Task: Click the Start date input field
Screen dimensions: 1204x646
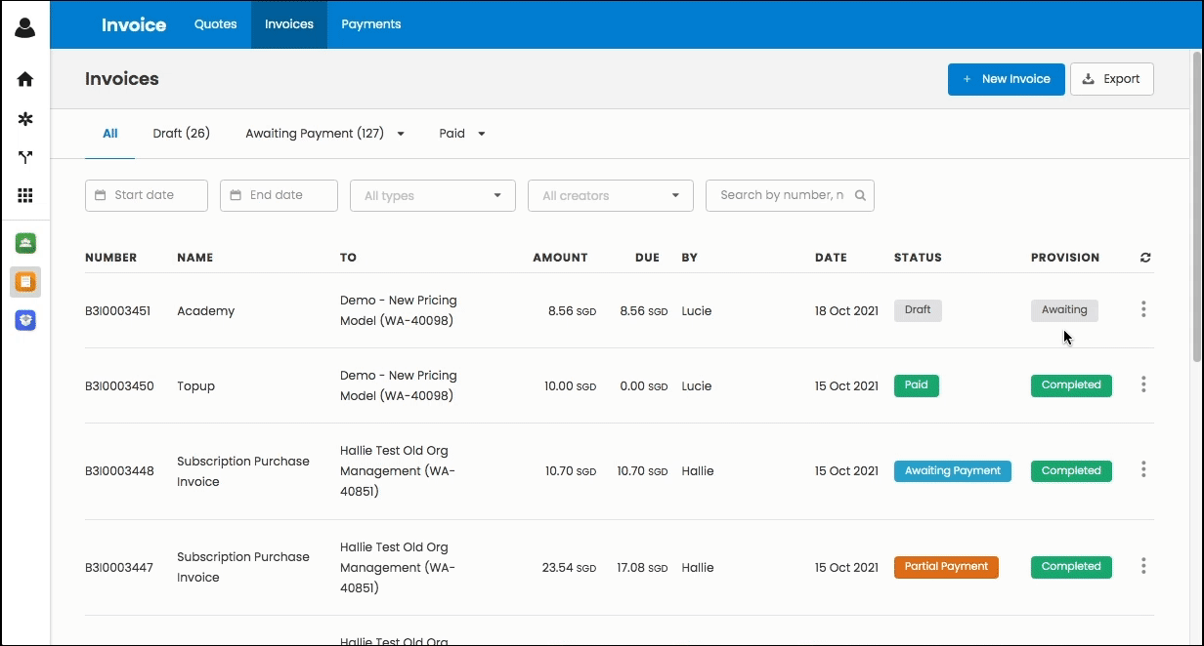Action: [147, 195]
